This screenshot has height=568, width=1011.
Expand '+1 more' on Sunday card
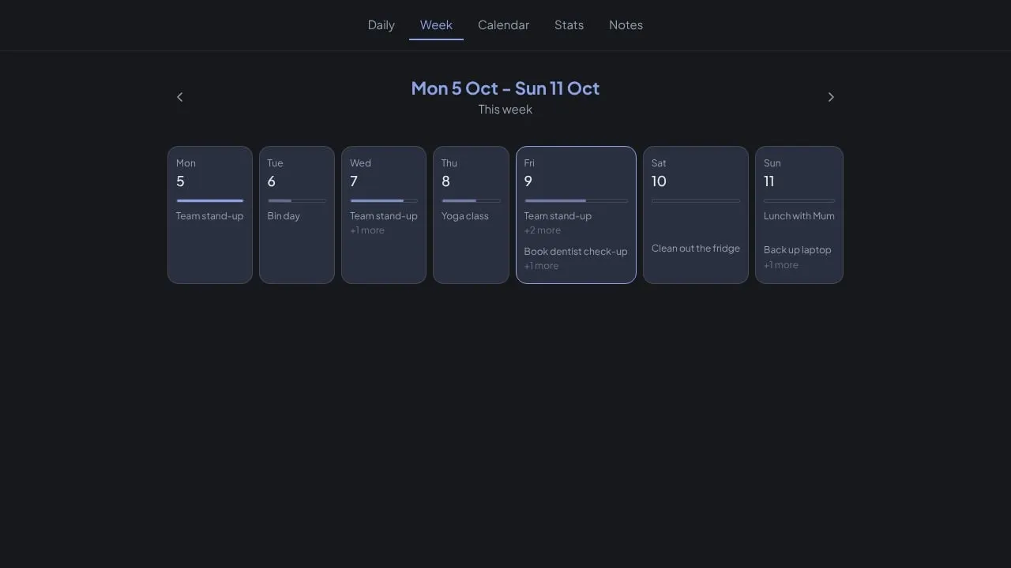pos(781,265)
